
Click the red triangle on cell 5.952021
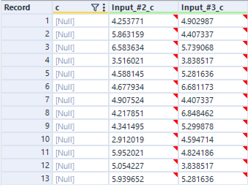point(175,148)
